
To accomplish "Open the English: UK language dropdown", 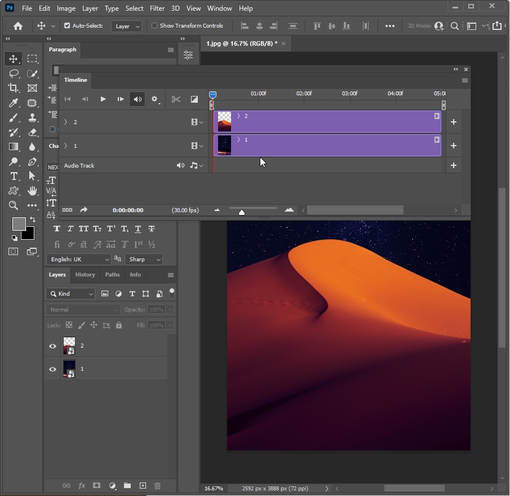I will point(79,259).
